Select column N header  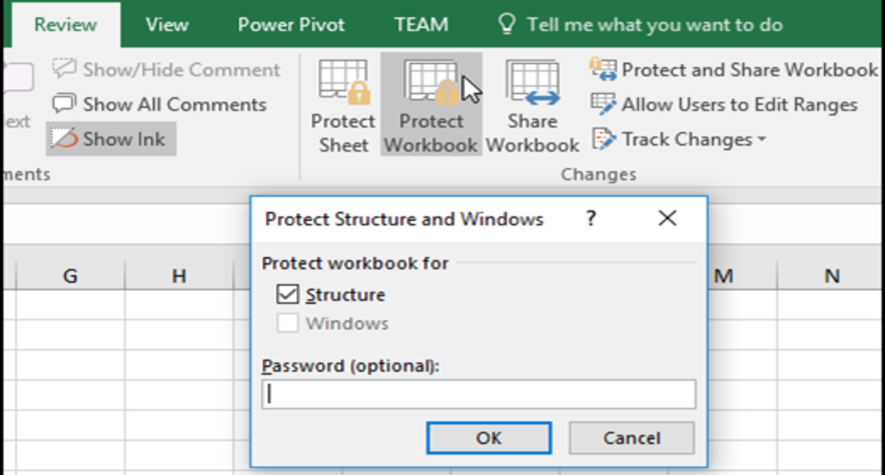point(831,276)
